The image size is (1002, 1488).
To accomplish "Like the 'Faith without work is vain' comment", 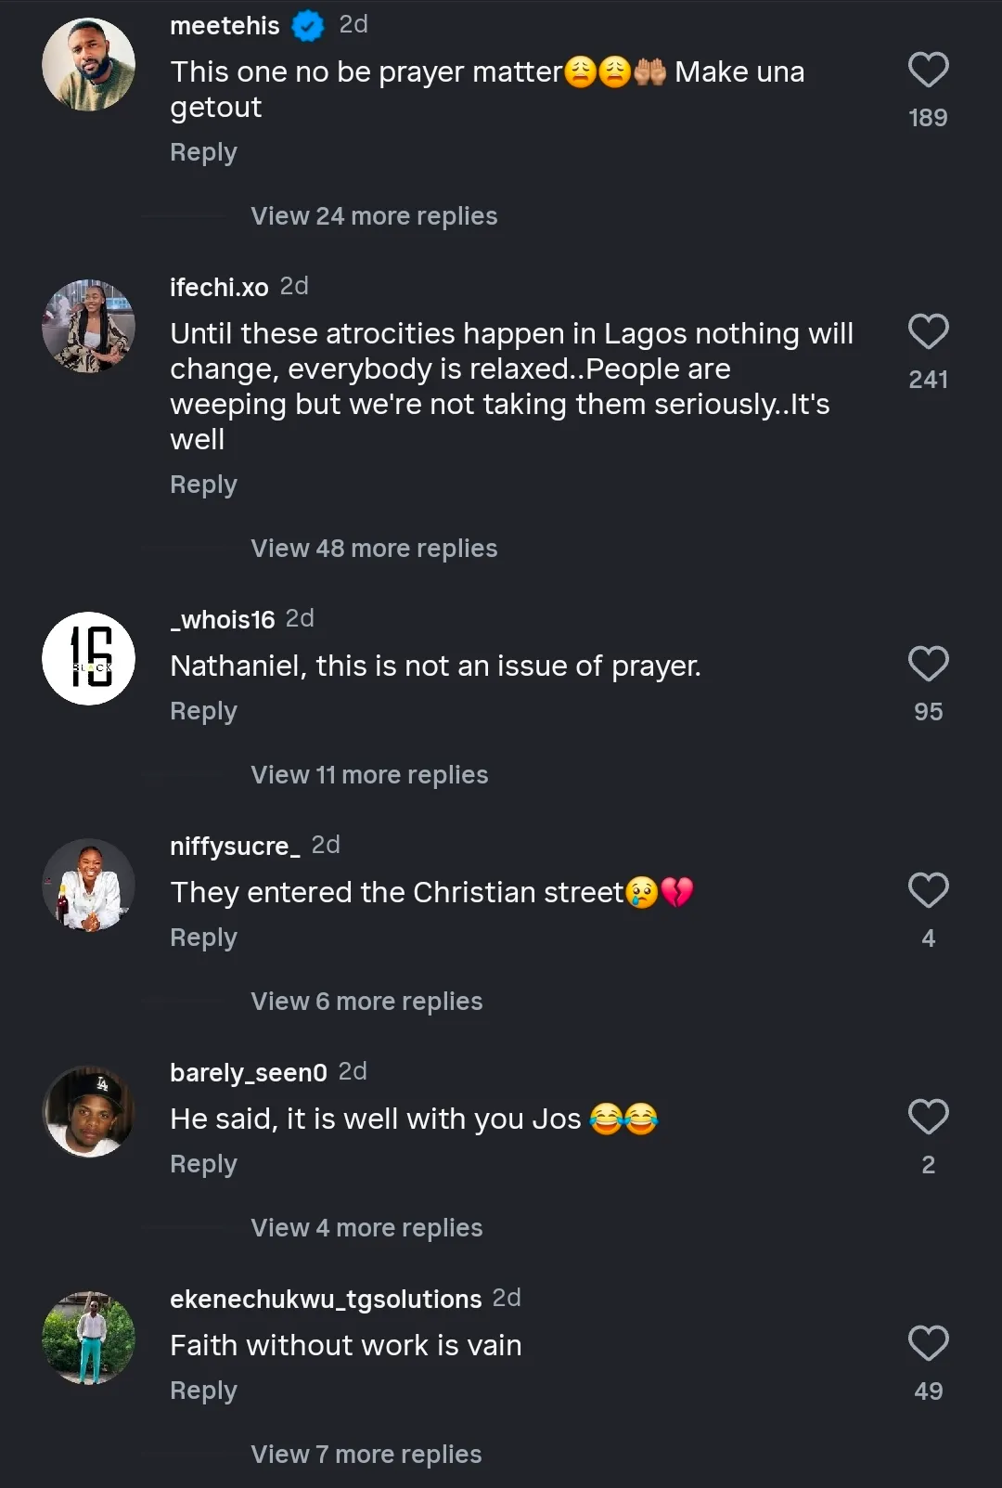I will pos(928,1344).
